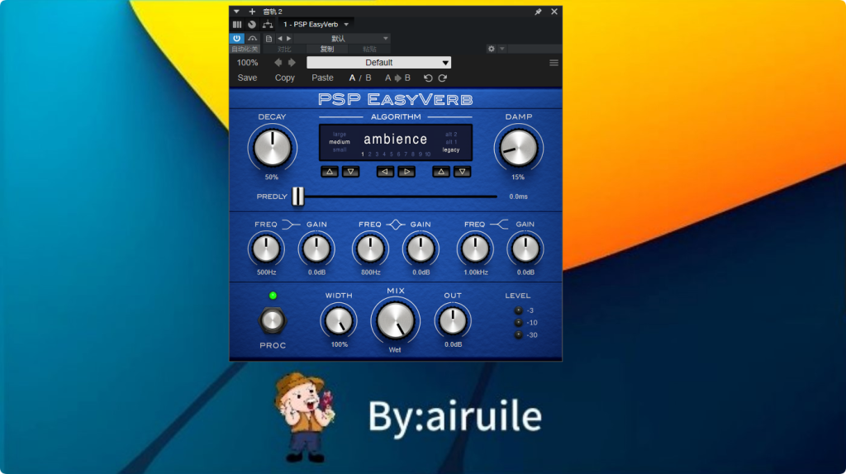This screenshot has width=846, height=474.
Task: Click the large MIX knob
Action: point(396,321)
